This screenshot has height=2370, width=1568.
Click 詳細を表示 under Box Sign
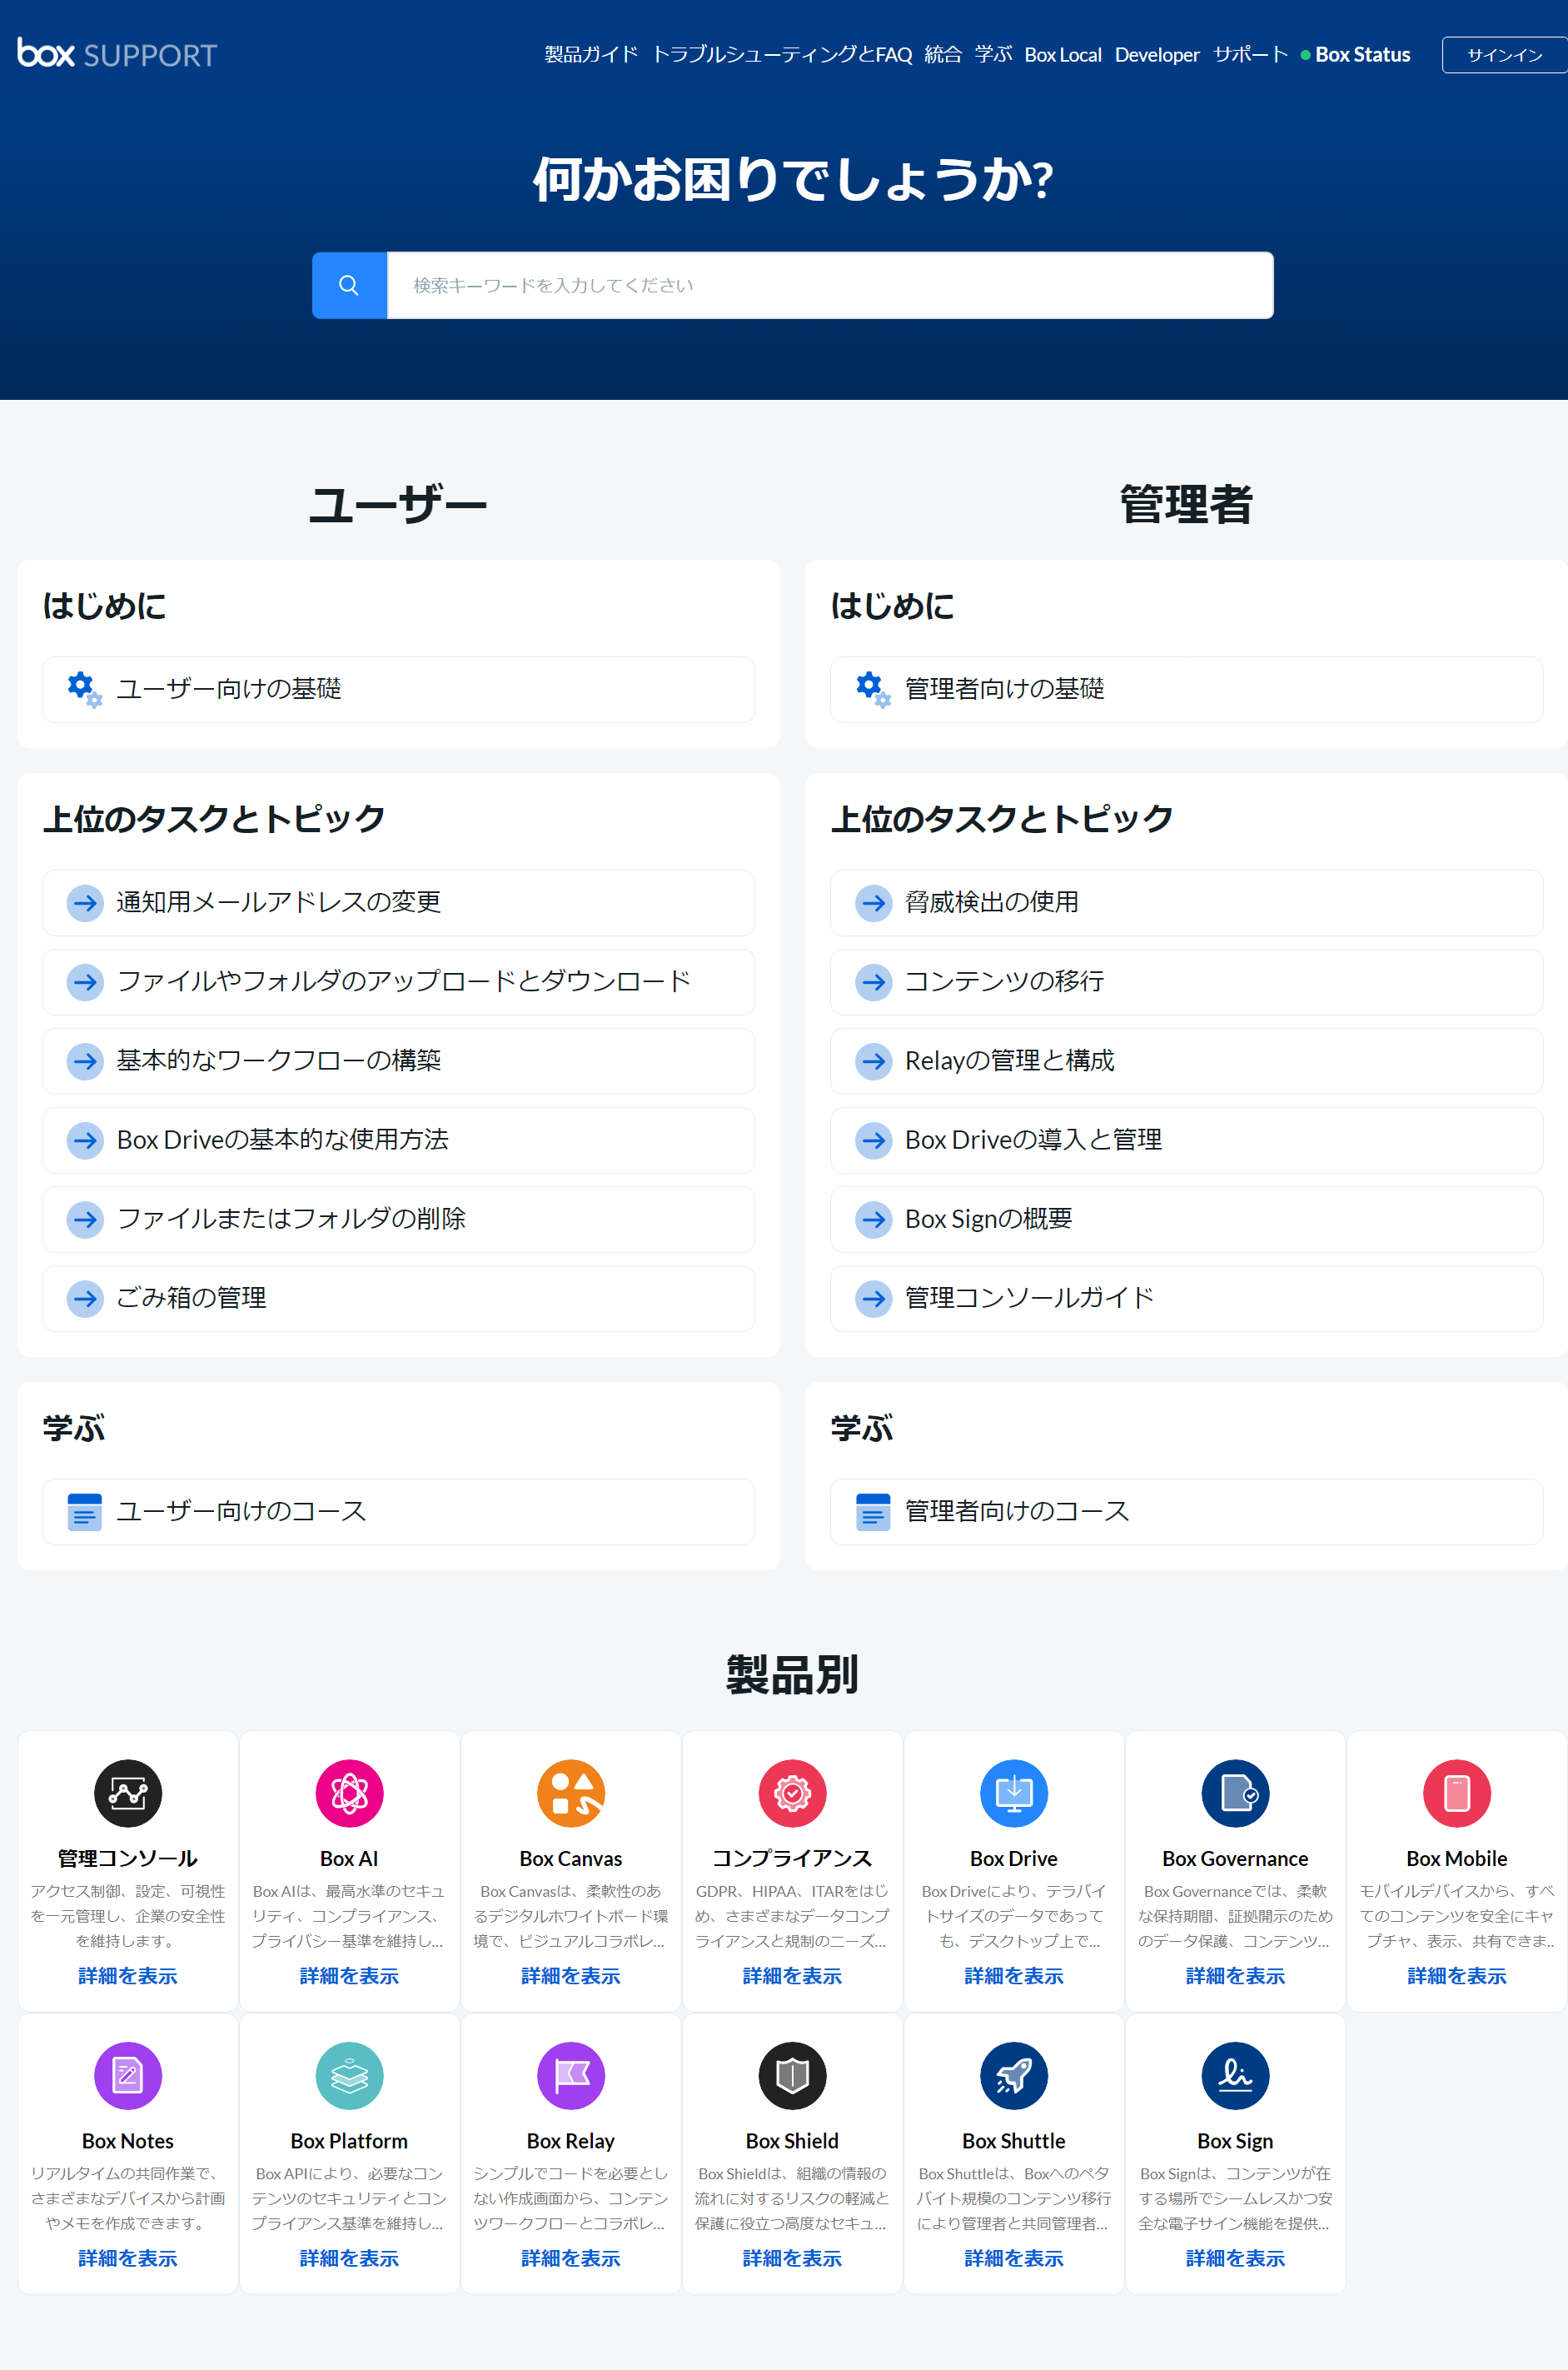[1235, 2258]
